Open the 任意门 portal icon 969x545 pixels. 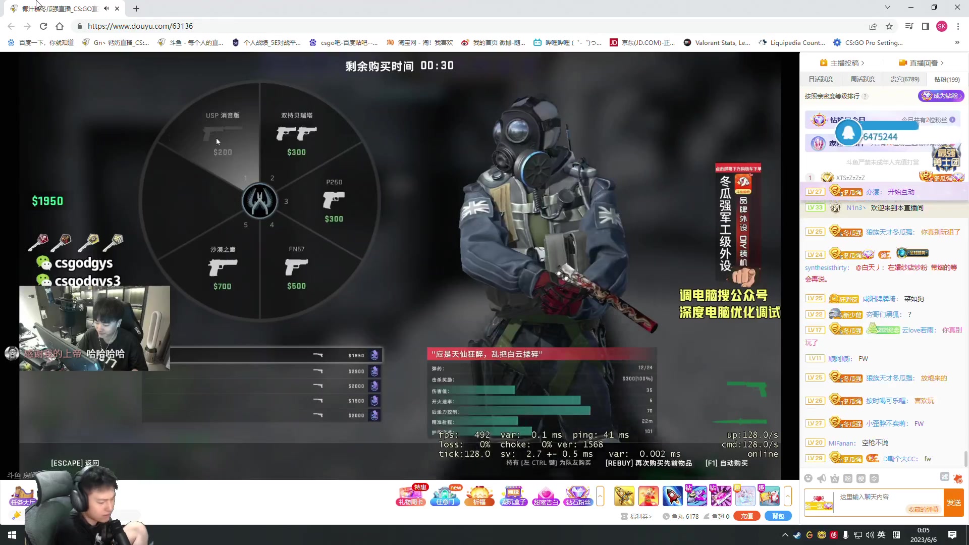(x=445, y=495)
